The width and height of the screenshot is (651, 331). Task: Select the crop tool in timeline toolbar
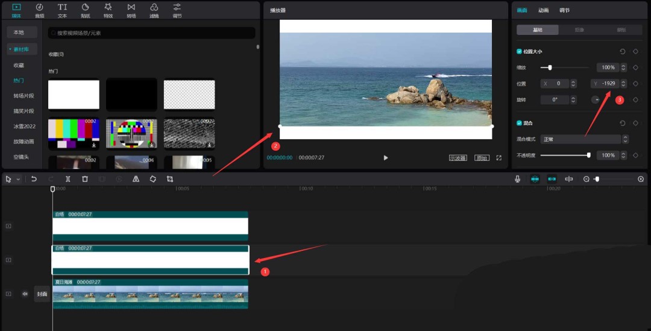coord(170,179)
